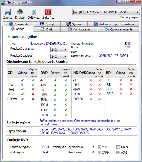Open the Sterowniki tab
The image size is (142, 162).
tap(19, 24)
